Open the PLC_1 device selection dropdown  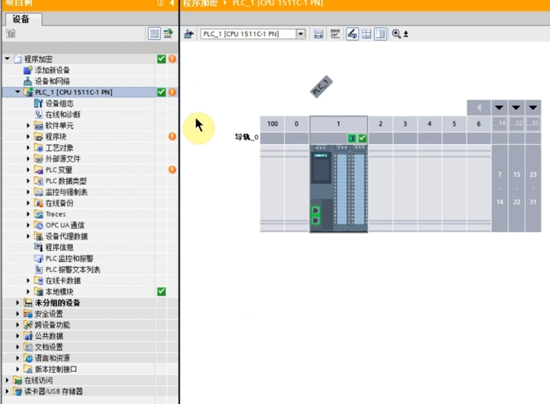(x=300, y=34)
